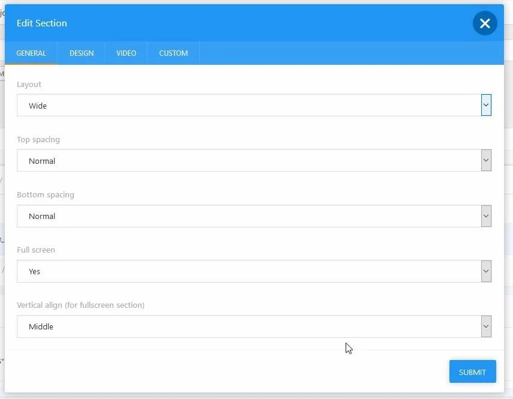This screenshot has height=399, width=513.
Task: Click the "Layout" field label
Action: point(29,85)
